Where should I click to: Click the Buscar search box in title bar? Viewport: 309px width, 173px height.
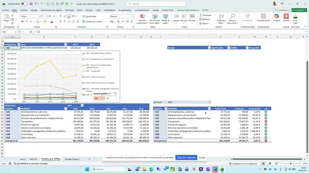coord(156,4)
